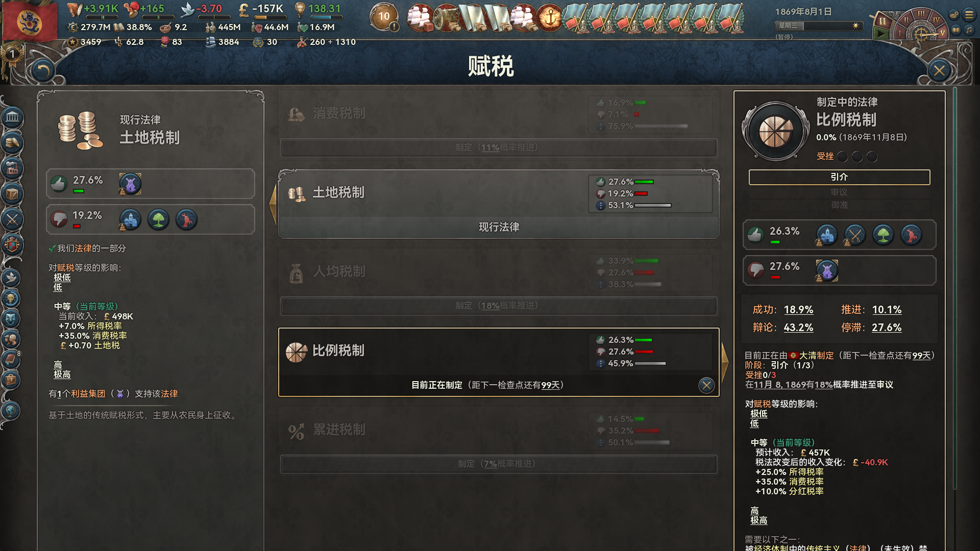Select the 引介 phase tab
This screenshot has width=980, height=551.
(x=839, y=177)
